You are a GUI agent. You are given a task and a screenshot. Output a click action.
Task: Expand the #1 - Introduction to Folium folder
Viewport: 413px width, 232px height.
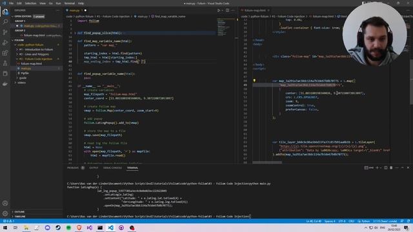[36, 50]
